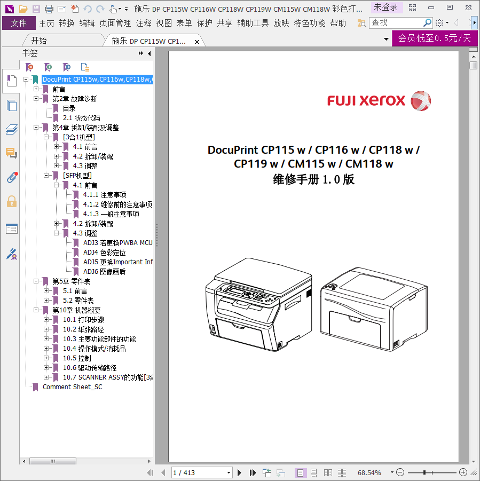Screen dimensions: 480x481
Task: Click the bookmark panel horizontal scrollbar thumb
Action: tap(53, 461)
